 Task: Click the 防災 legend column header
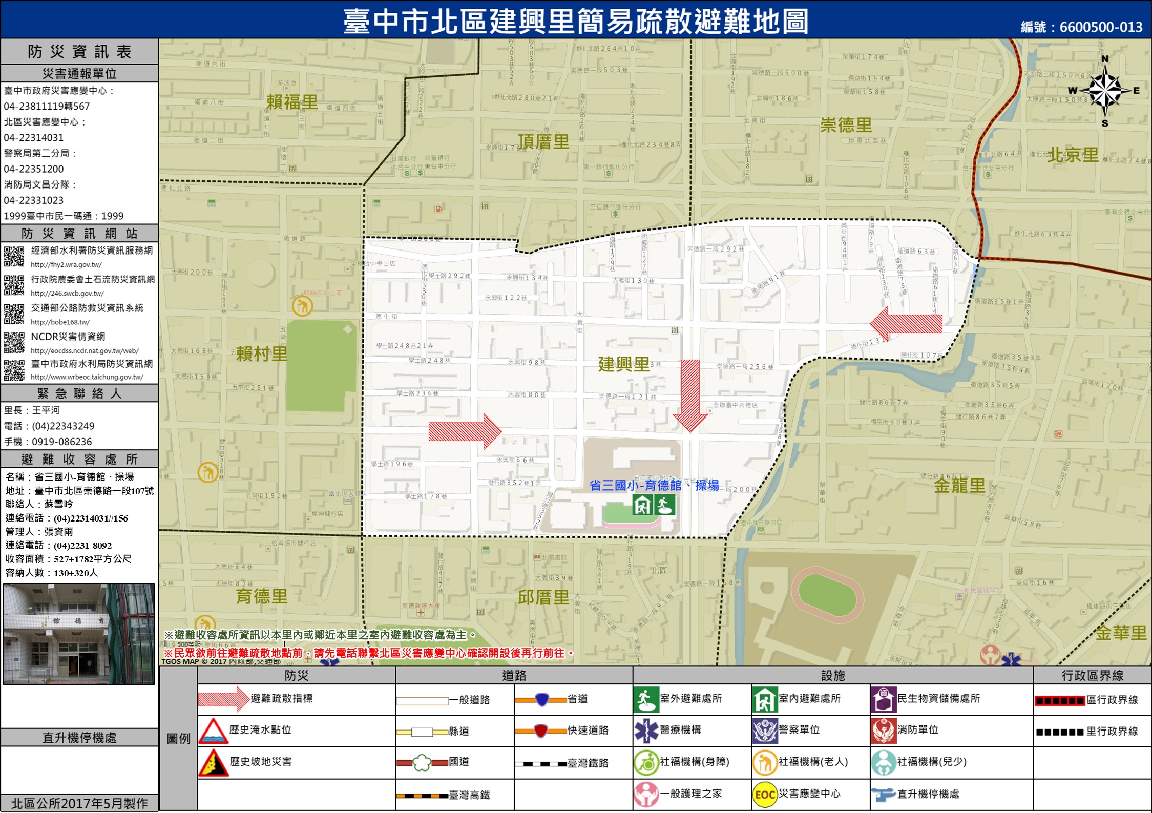point(297,676)
